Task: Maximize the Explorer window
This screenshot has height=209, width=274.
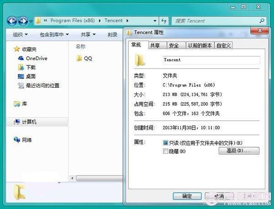Action: [243, 7]
